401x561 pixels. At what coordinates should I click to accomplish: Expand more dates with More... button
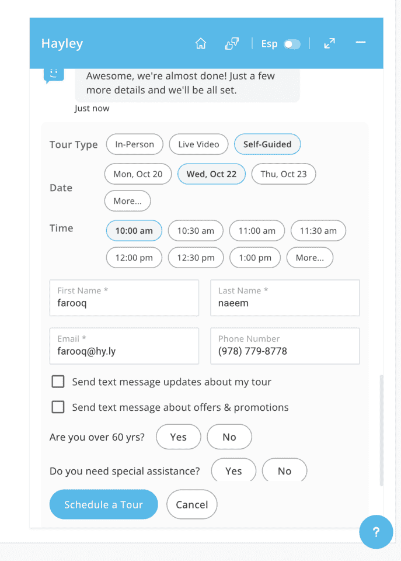[127, 201]
